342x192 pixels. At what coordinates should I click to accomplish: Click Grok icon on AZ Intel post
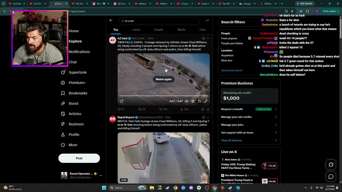[x=203, y=38]
